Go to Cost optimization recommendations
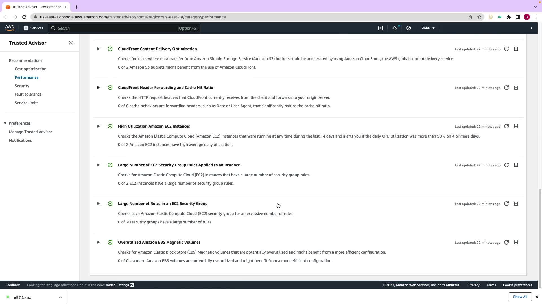The height and width of the screenshot is (305, 542). (30, 69)
